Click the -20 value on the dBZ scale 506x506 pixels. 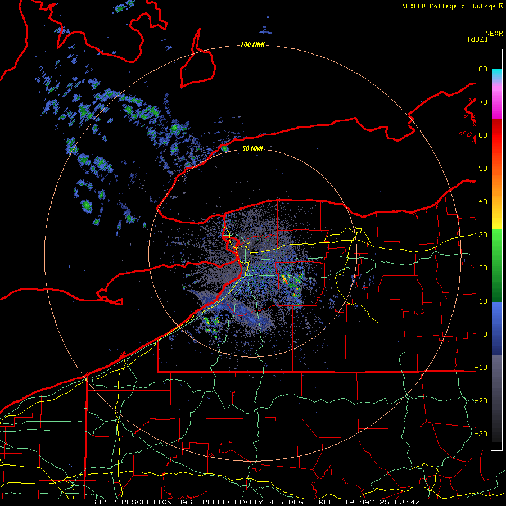click(x=481, y=400)
